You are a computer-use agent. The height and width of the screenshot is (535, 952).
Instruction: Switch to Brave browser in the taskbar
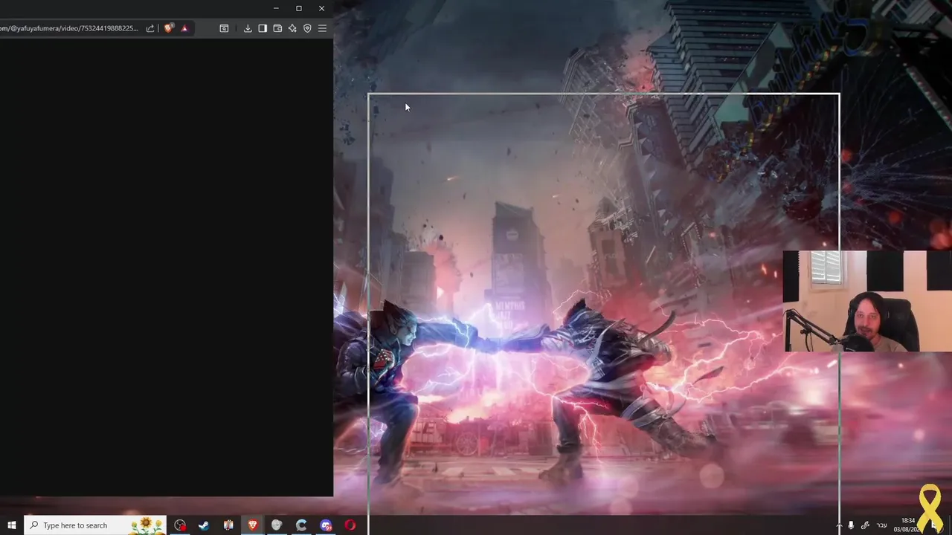[x=253, y=525]
